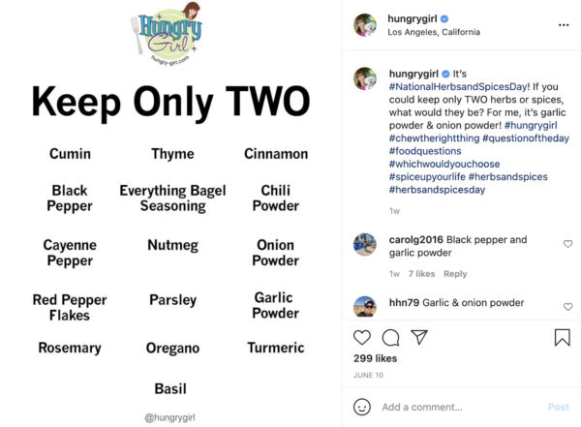This screenshot has height=427, width=581.
Task: Like hhn79's comment heart
Action: (567, 307)
